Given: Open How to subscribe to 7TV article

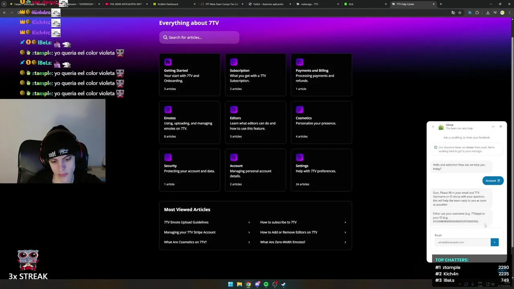Looking at the screenshot, I should coord(278,222).
